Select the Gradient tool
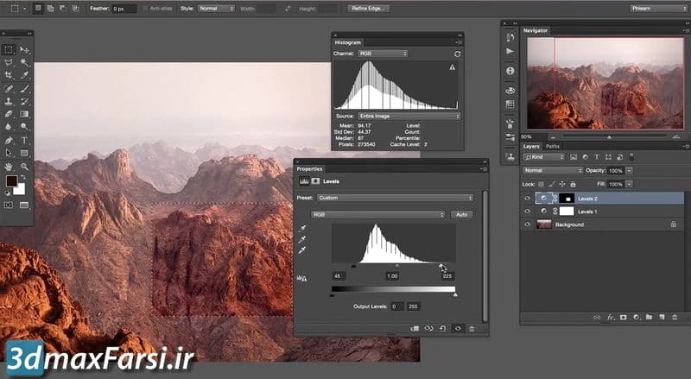 [24, 114]
